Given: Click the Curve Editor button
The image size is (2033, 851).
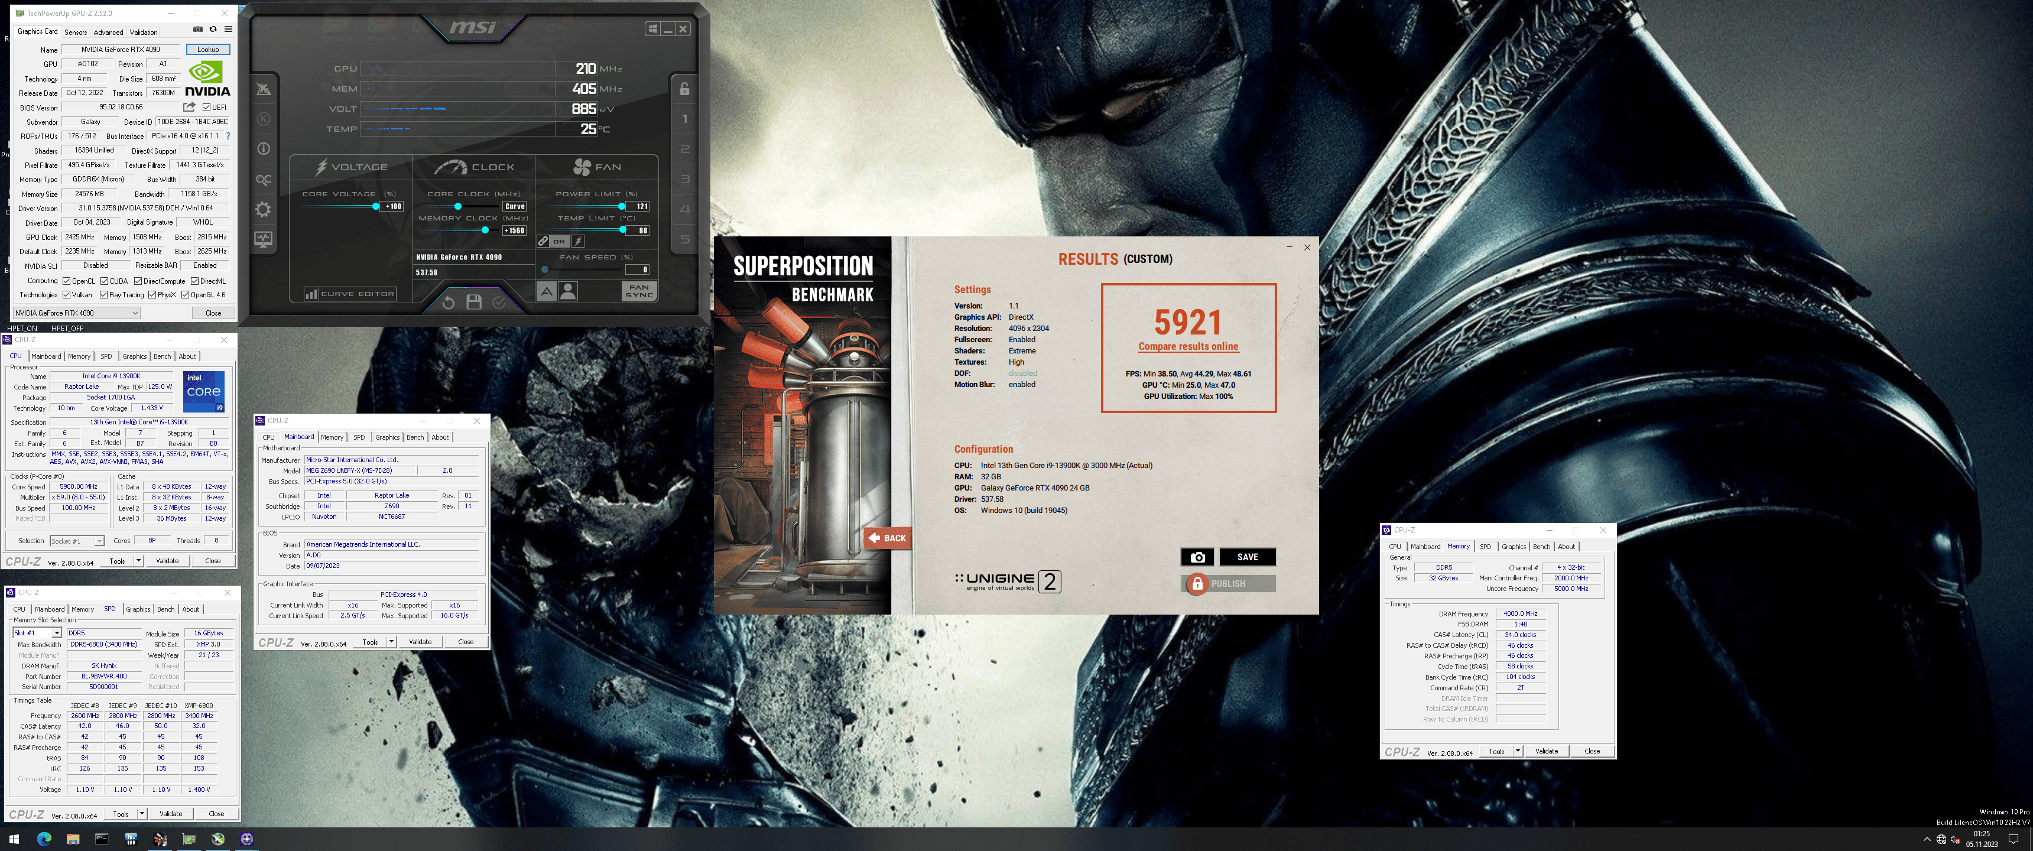Looking at the screenshot, I should [x=350, y=294].
